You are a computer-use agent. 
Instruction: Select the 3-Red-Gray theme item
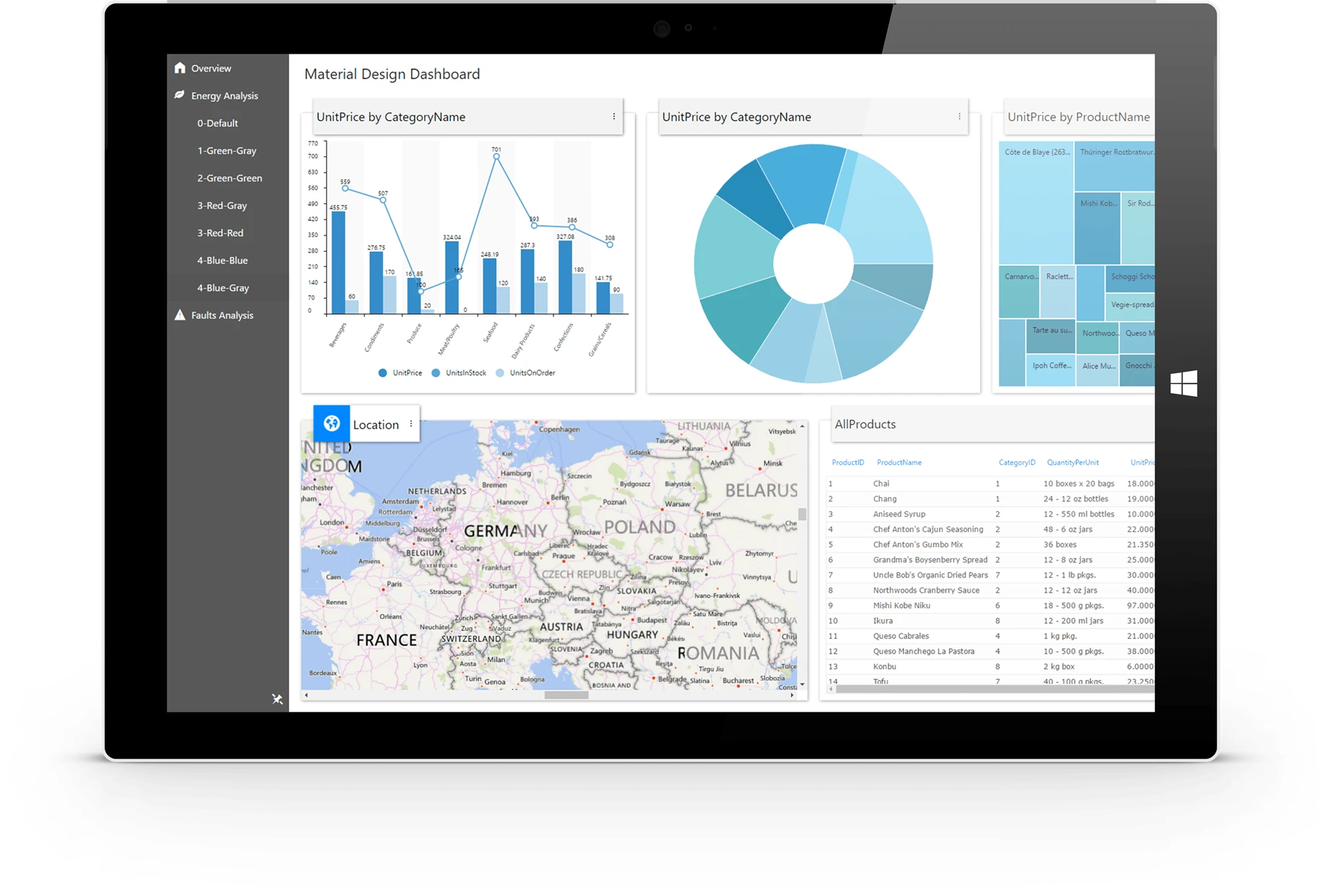click(222, 206)
